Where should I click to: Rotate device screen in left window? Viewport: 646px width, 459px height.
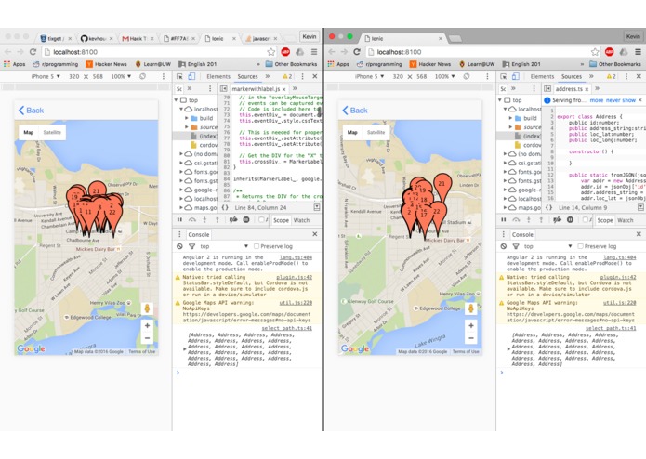pyautogui.click(x=142, y=76)
